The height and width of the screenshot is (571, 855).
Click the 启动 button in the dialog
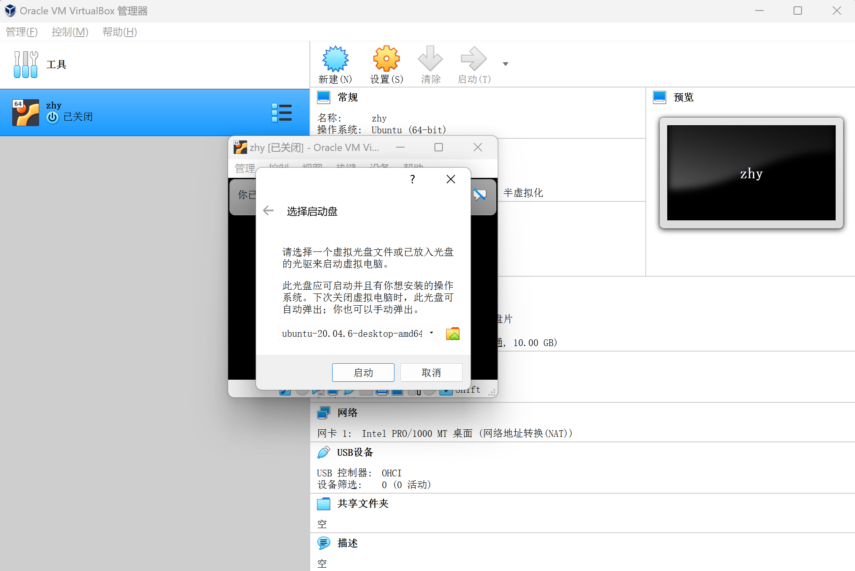pyautogui.click(x=363, y=373)
